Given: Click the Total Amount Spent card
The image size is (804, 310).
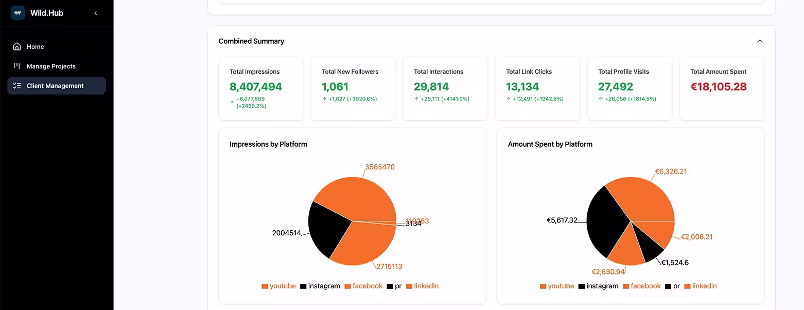Looking at the screenshot, I should click(x=721, y=88).
